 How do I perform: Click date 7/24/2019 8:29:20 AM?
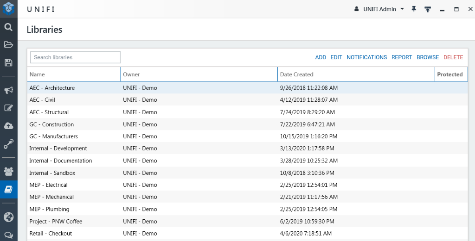pos(308,112)
